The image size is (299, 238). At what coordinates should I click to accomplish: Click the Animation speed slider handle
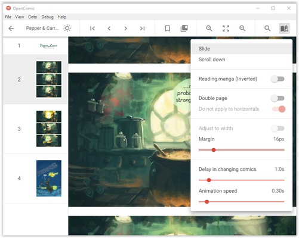click(x=207, y=202)
